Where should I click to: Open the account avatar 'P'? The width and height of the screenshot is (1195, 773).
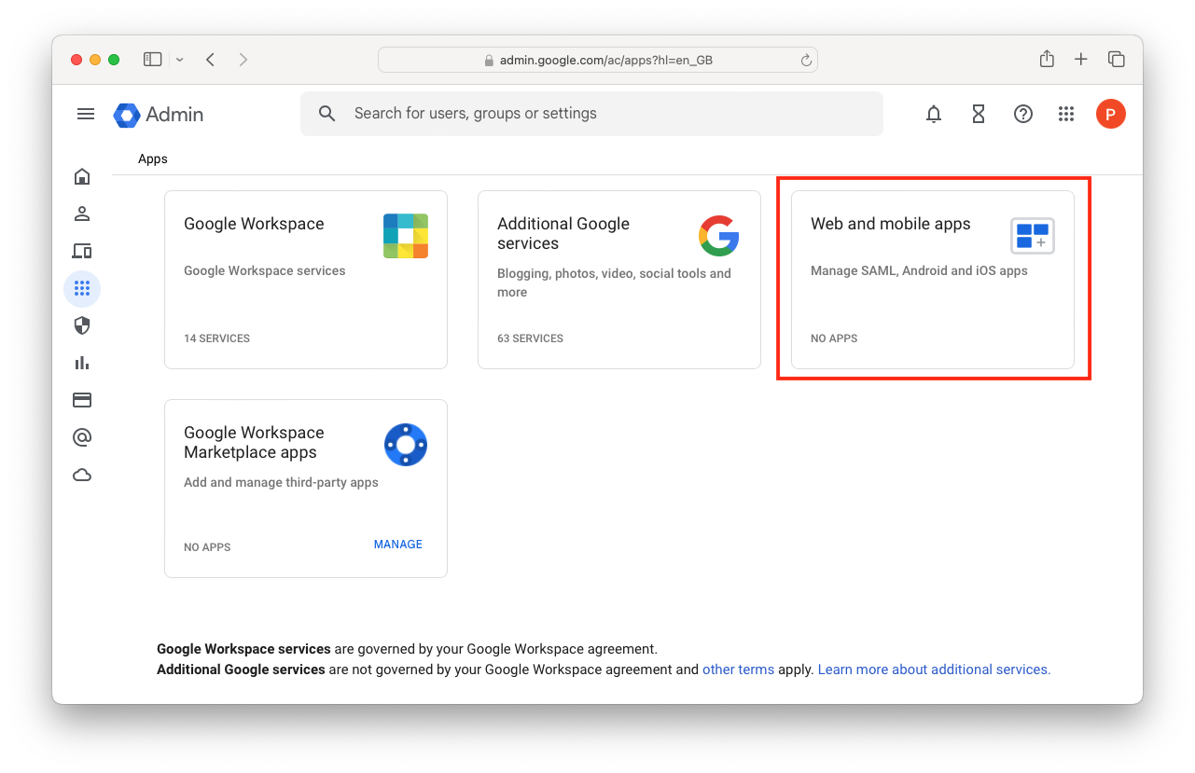click(1110, 114)
